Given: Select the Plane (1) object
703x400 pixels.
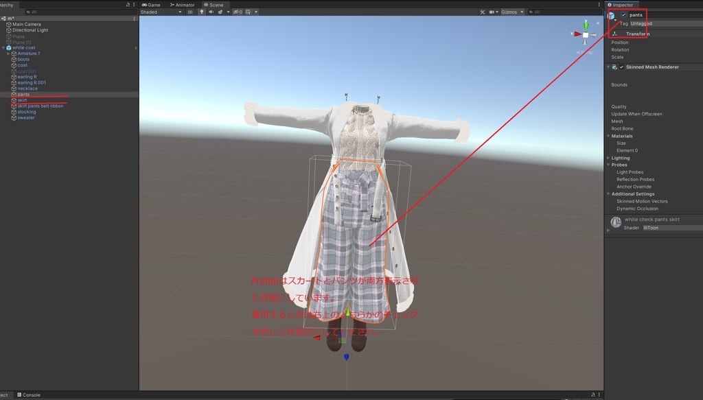Looking at the screenshot, I should 21,42.
